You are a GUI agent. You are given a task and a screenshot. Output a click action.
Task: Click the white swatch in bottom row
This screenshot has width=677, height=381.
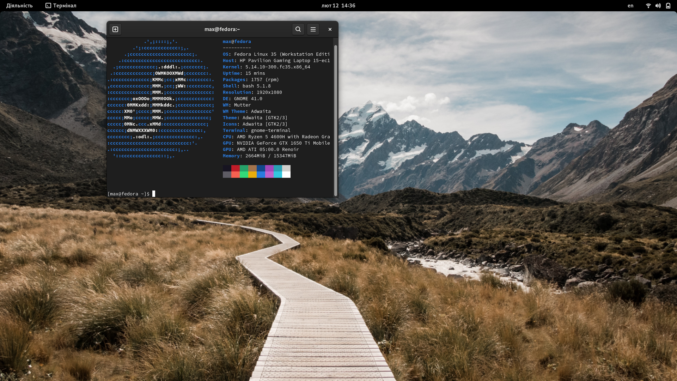coord(286,175)
